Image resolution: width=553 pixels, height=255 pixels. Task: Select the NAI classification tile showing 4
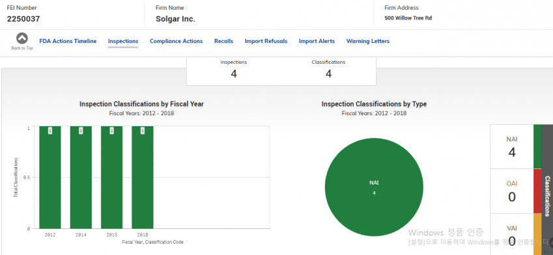(512, 146)
